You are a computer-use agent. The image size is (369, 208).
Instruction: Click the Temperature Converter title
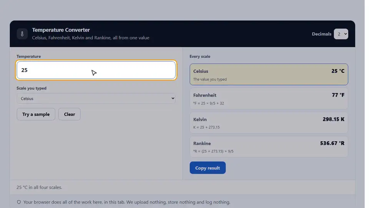tap(61, 30)
